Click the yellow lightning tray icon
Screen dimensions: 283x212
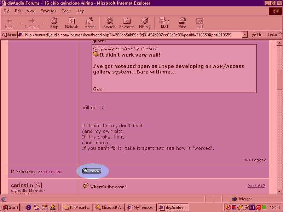[x=240, y=207]
